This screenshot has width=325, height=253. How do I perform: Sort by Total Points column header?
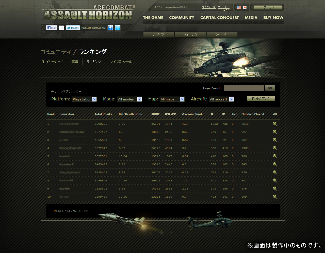click(103, 114)
